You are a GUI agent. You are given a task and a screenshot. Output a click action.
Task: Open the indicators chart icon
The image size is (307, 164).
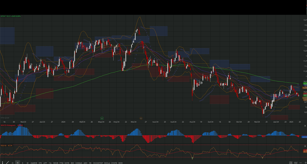pos(291,162)
